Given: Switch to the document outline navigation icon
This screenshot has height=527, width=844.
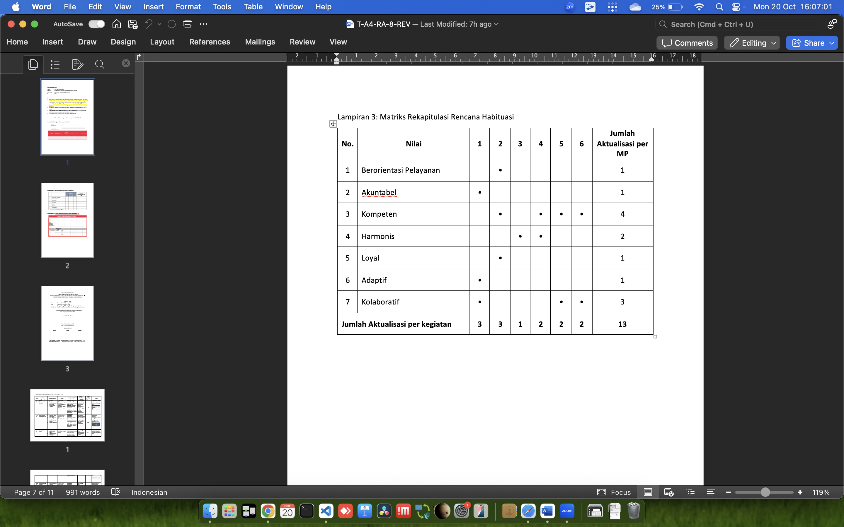Looking at the screenshot, I should pos(55,64).
